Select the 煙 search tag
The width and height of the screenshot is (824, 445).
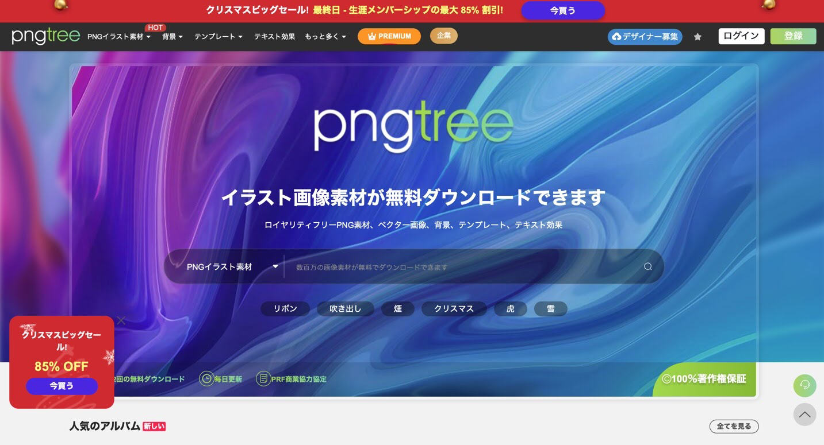398,309
